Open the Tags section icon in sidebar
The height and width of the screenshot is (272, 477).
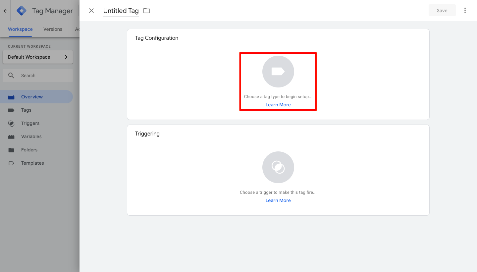(x=11, y=110)
